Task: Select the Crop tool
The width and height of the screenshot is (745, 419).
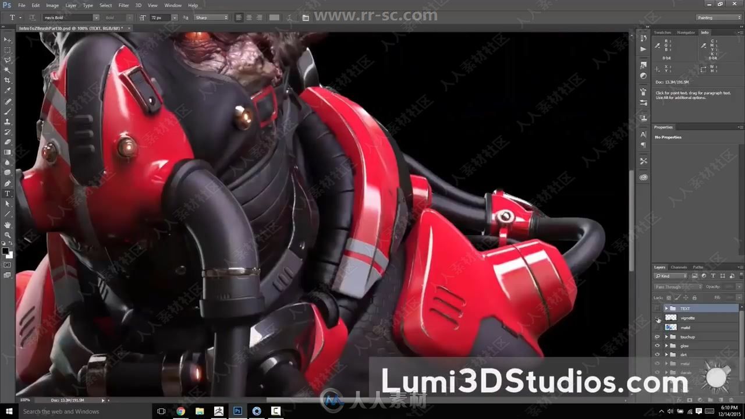Action: tap(8, 80)
